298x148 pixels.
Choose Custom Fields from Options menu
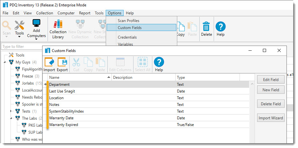[141, 28]
